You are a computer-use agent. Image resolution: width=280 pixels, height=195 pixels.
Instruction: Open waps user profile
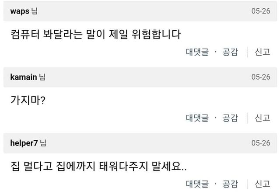(19, 11)
